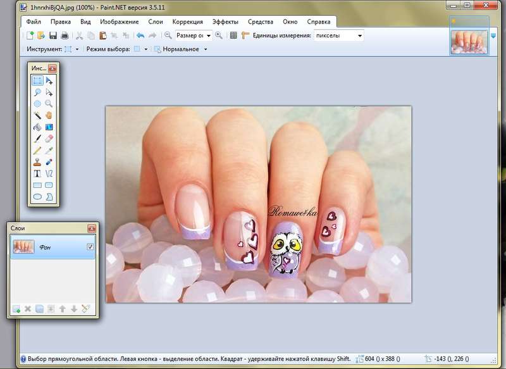506x369 pixels.
Task: Click the Save icon in toolbar
Action: [53, 35]
